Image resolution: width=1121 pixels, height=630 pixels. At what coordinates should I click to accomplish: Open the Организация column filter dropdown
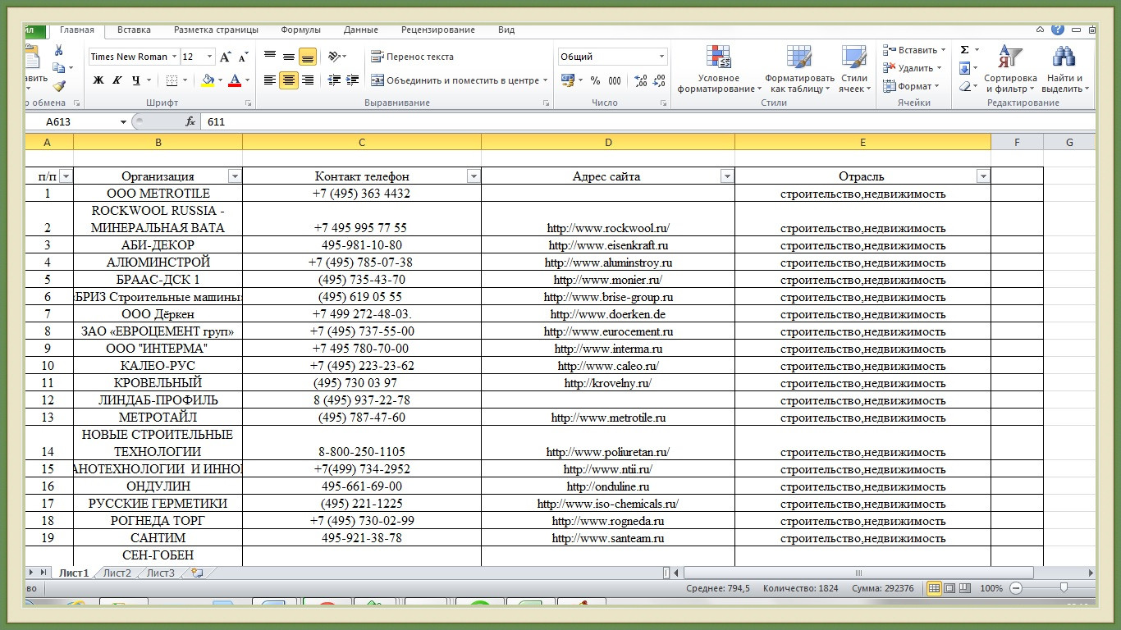coord(235,176)
